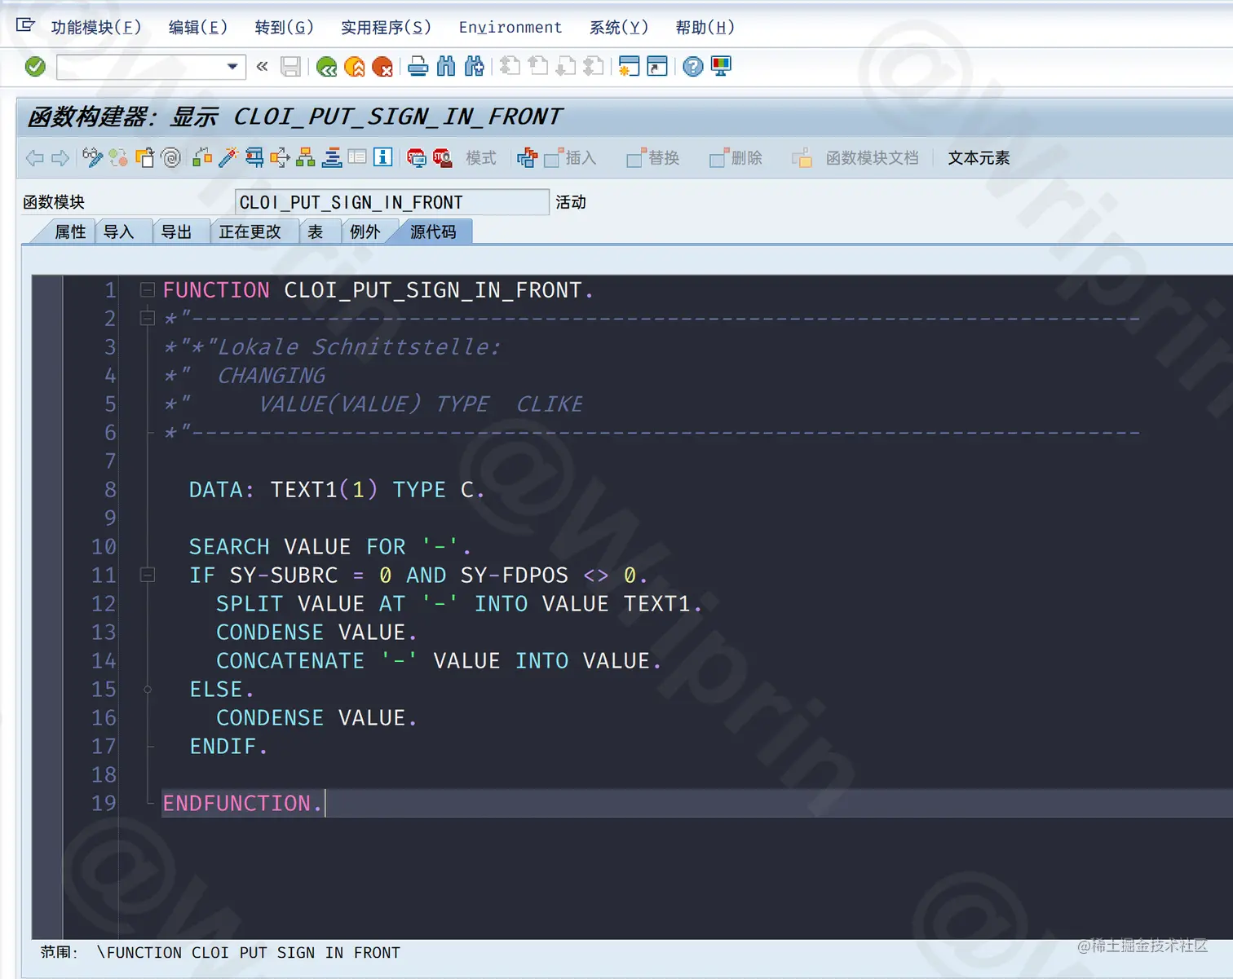Viewport: 1233px width, 979px height.
Task: Collapse the comment block fold at line 2
Action: point(148,318)
